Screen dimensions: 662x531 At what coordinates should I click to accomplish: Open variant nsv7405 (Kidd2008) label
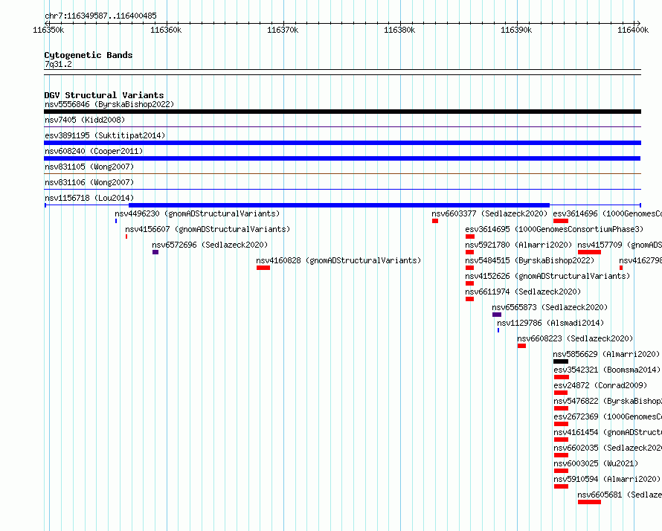pyautogui.click(x=85, y=120)
